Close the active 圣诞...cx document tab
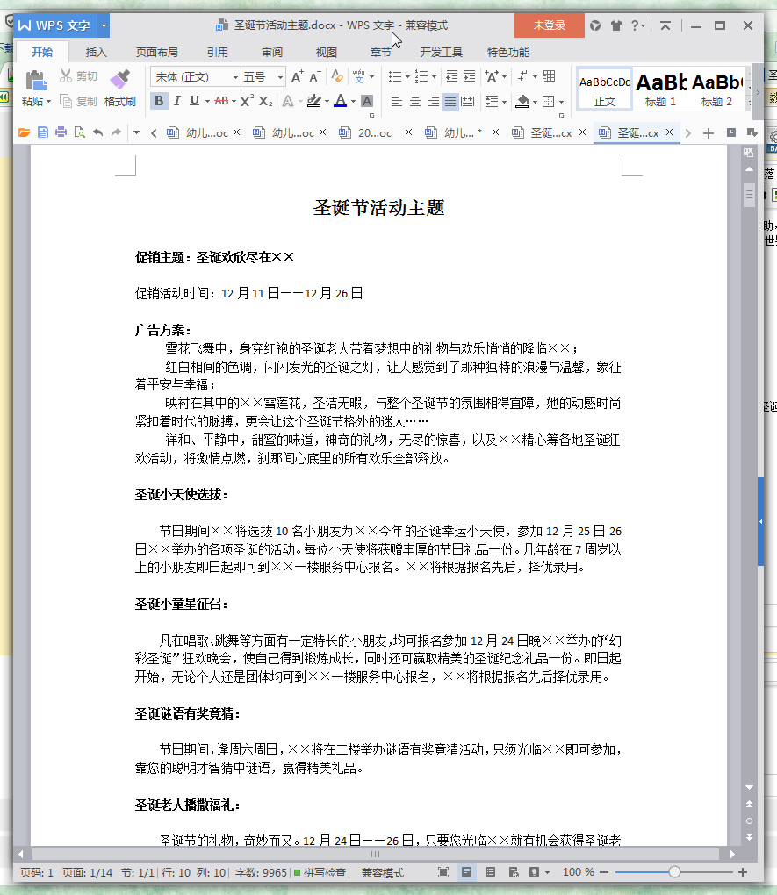Image resolution: width=777 pixels, height=895 pixels. click(670, 132)
